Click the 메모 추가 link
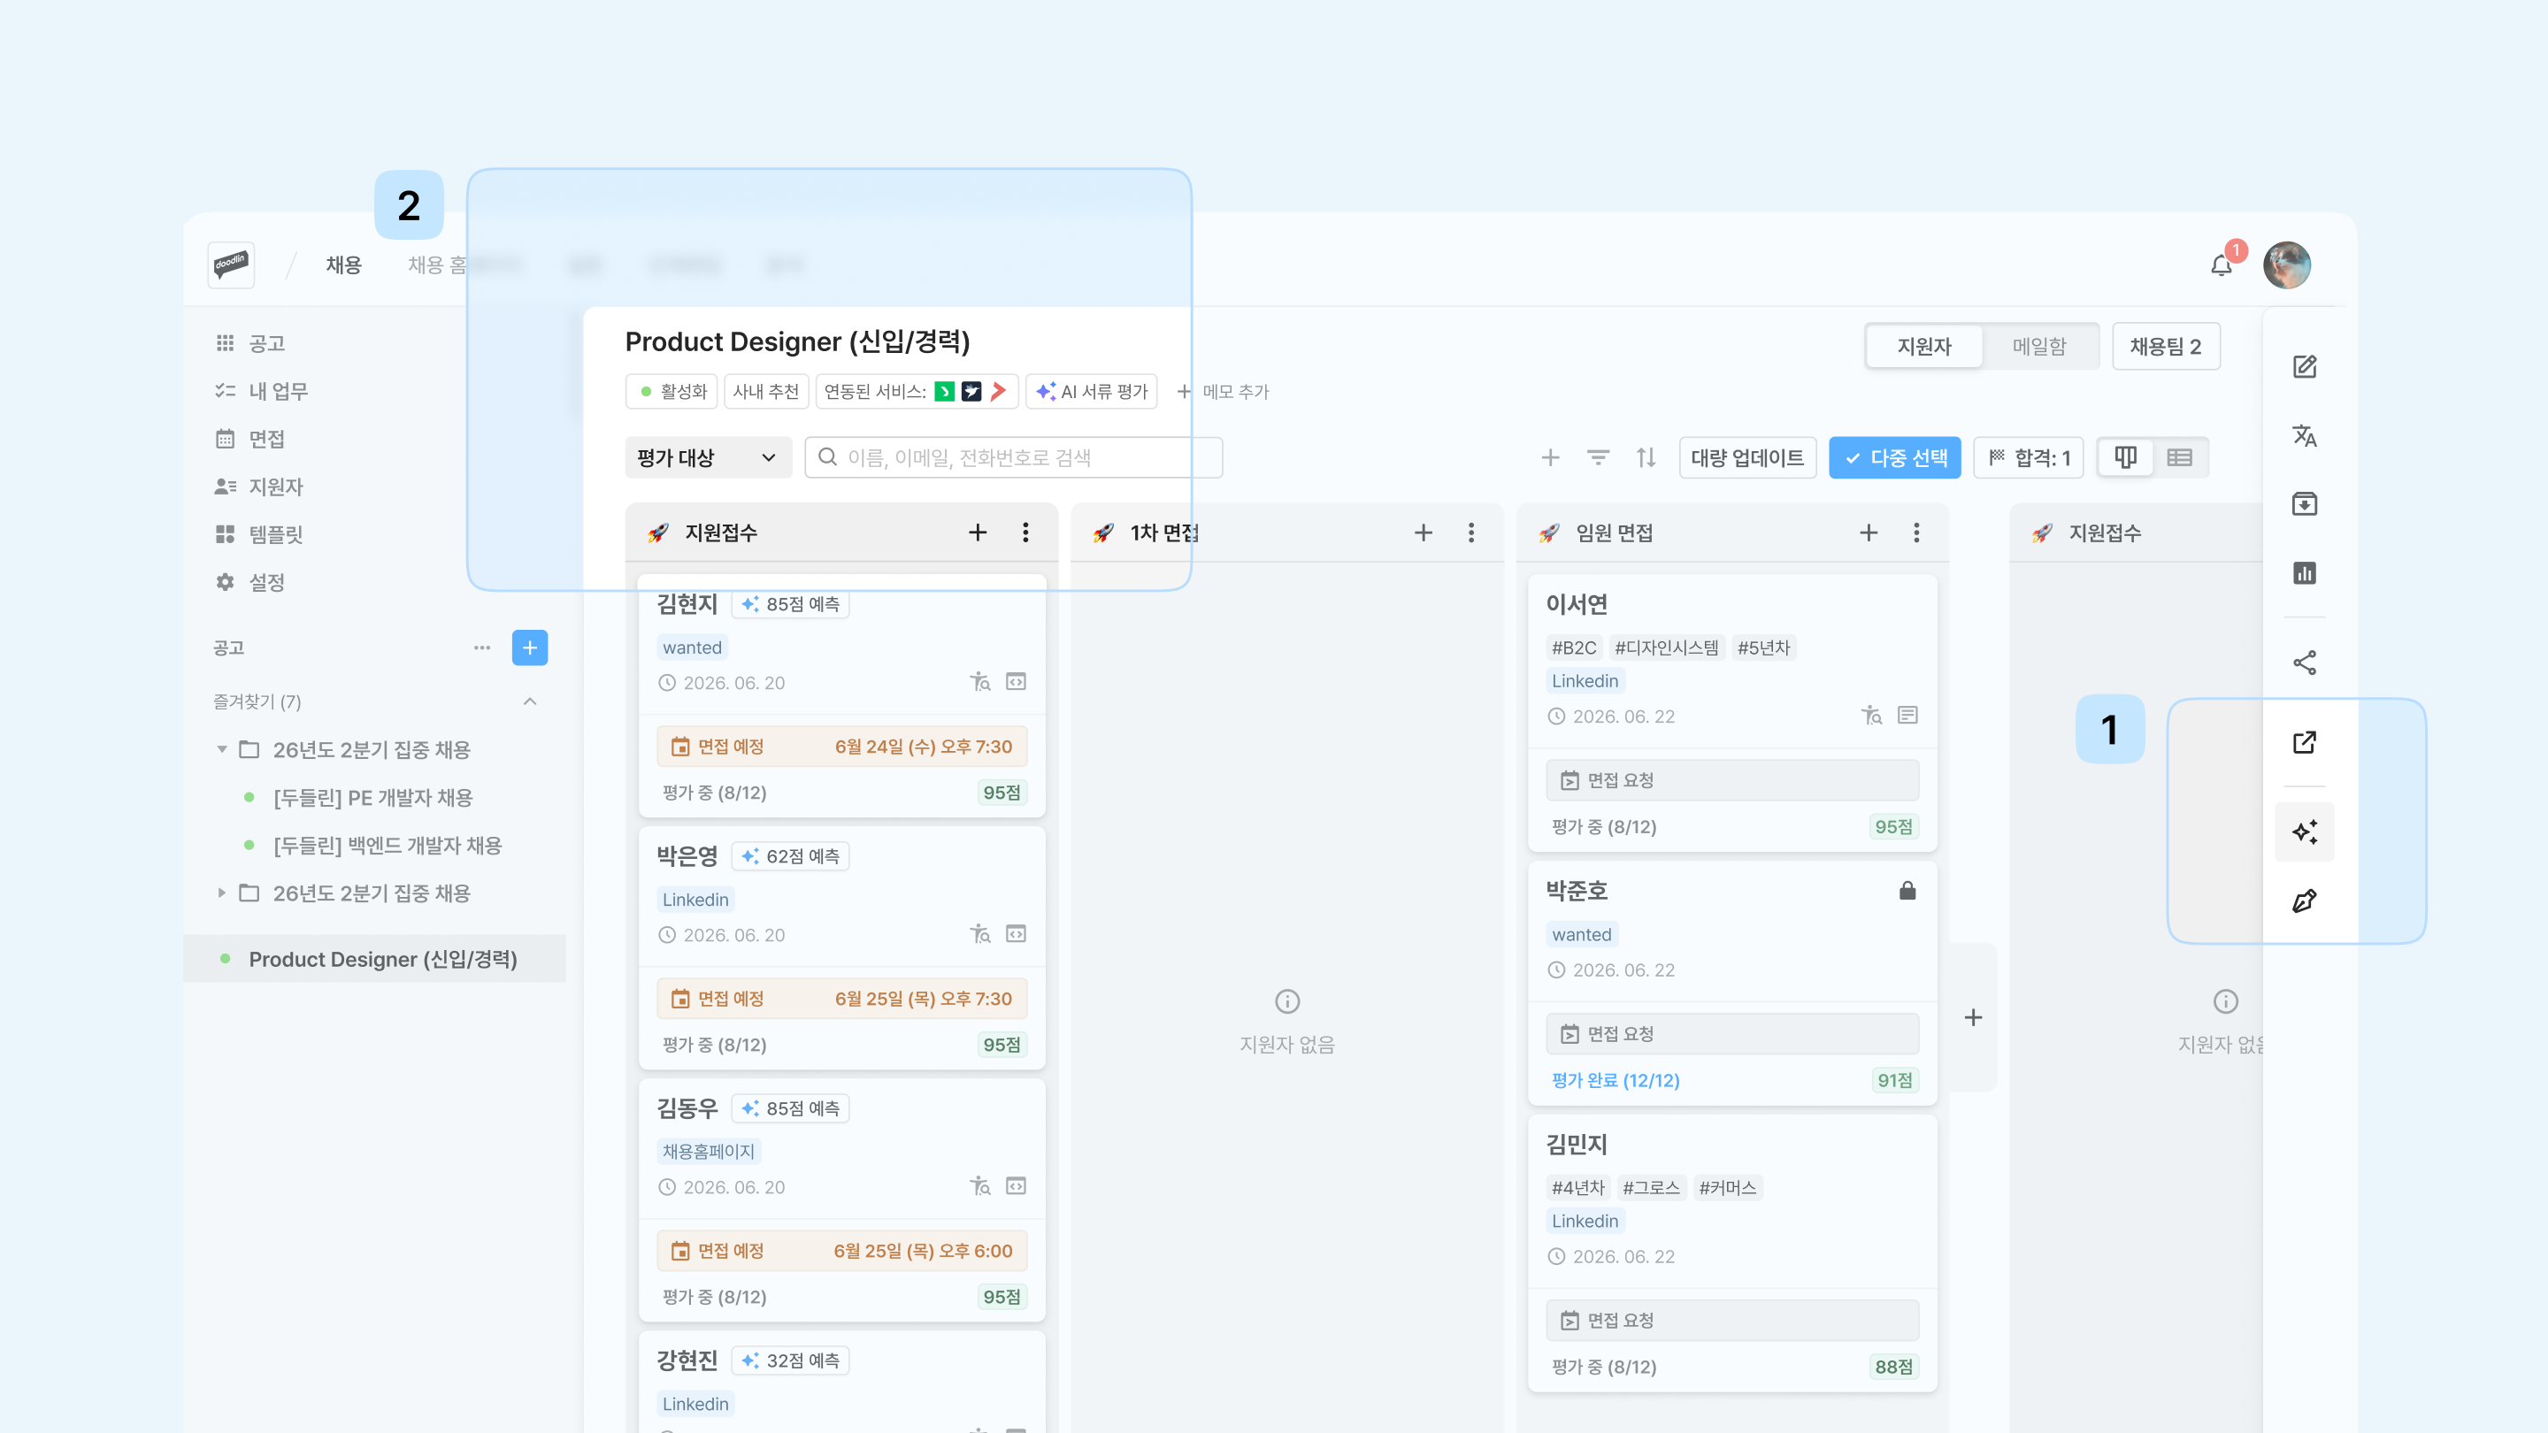This screenshot has width=2548, height=1433. (1224, 392)
